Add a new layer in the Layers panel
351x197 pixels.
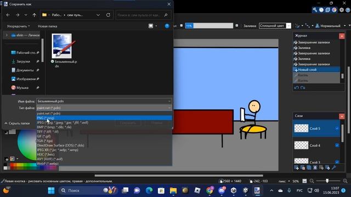tap(296, 167)
